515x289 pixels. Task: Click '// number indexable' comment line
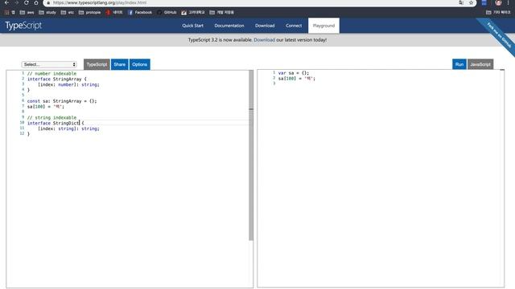click(x=51, y=73)
